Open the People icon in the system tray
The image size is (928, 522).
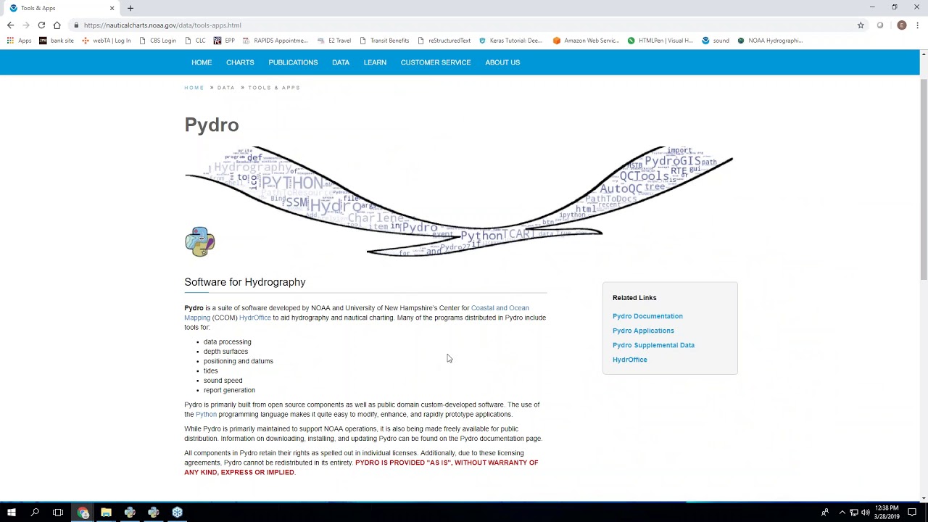pos(825,513)
